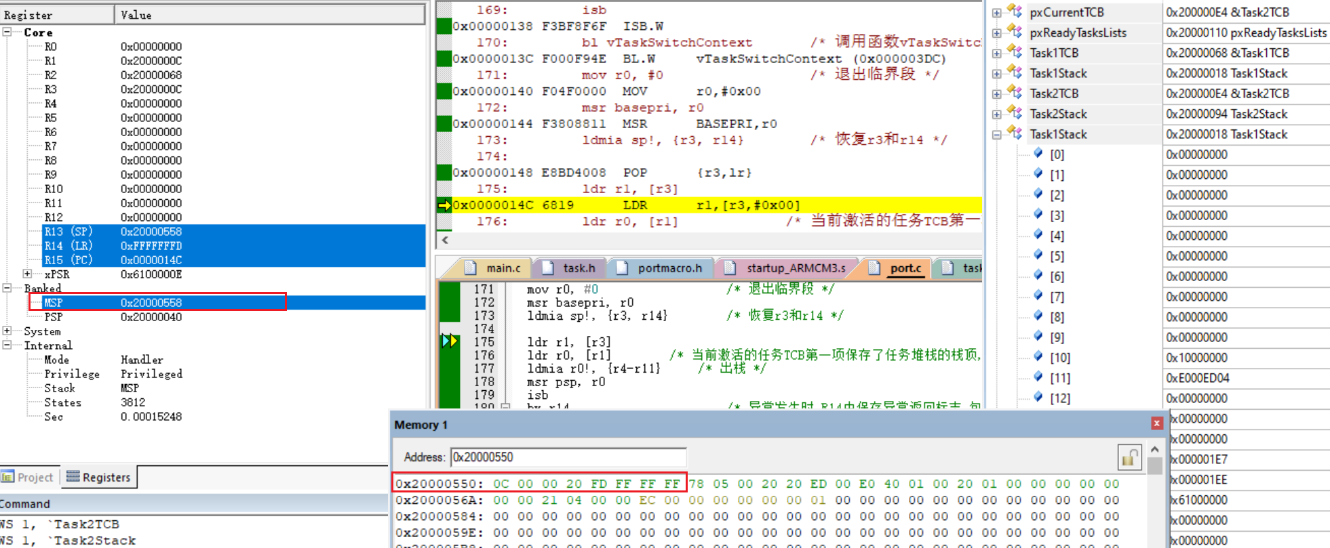
Task: Expand the xPSR register
Action: [27, 274]
